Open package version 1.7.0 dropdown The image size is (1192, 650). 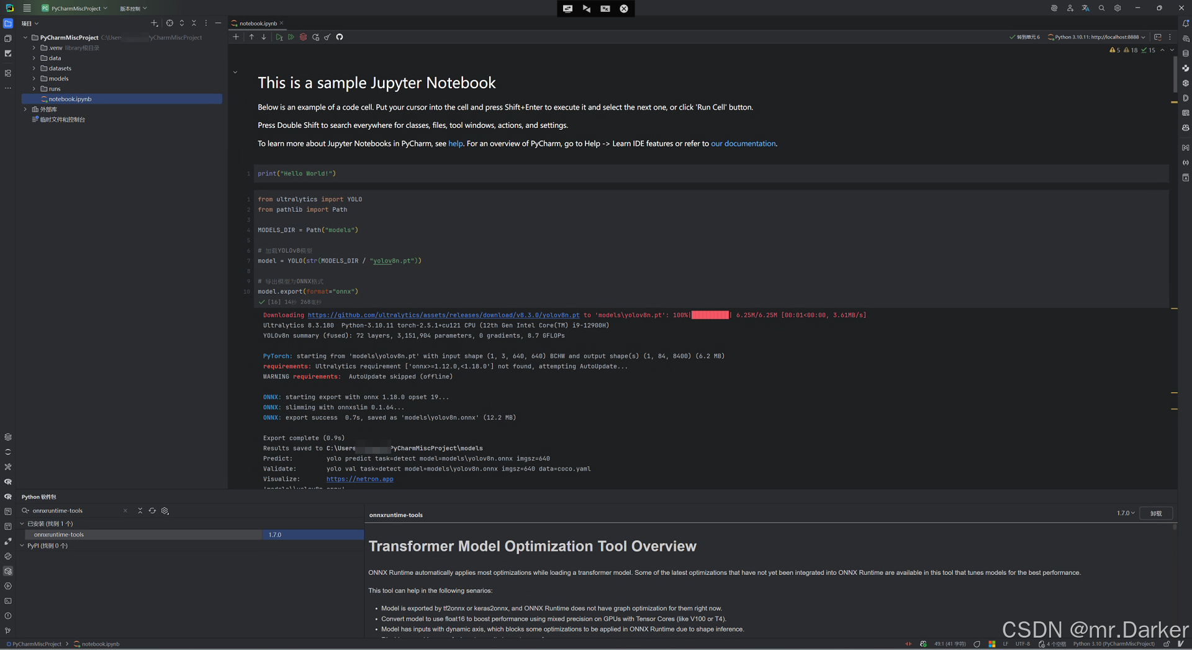(1126, 513)
